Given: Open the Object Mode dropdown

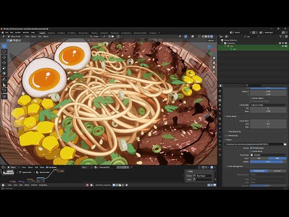Looking at the screenshot, I should [16, 37].
